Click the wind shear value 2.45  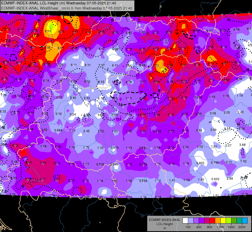(x=86, y=131)
